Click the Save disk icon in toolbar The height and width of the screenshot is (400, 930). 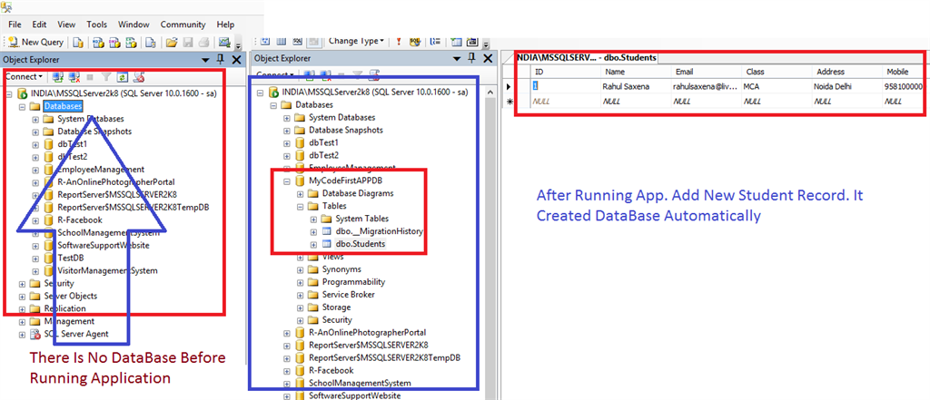tap(188, 42)
